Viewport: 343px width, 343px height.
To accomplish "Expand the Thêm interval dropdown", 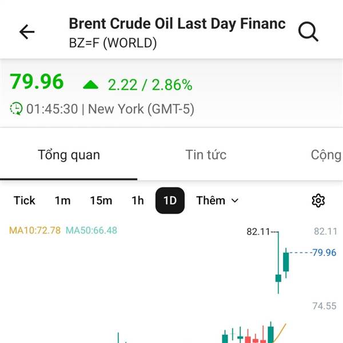I will coord(217,201).
